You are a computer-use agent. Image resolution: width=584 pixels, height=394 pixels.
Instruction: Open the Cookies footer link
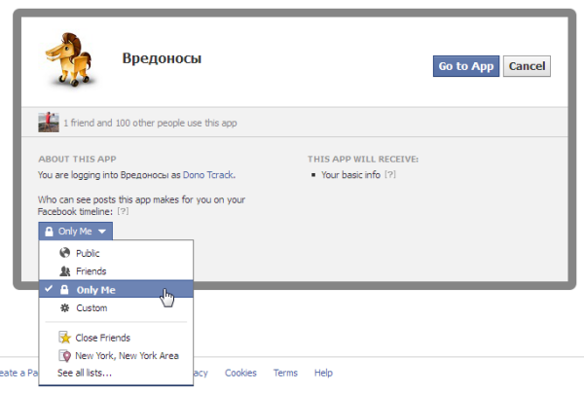(240, 373)
